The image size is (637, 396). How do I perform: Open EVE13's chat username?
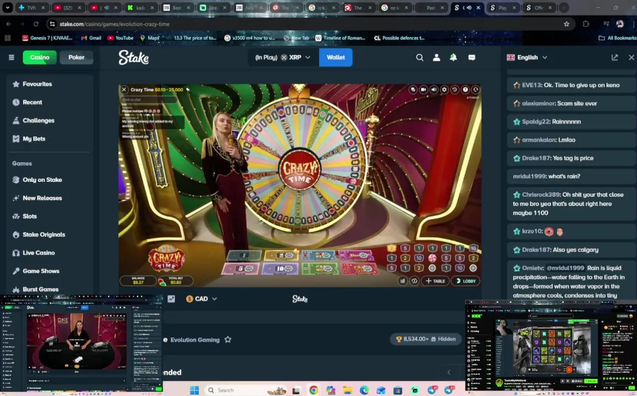coord(532,85)
